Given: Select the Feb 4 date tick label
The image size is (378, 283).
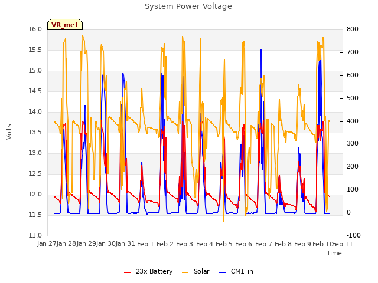Looking at the screenshot, I should [x=204, y=244].
